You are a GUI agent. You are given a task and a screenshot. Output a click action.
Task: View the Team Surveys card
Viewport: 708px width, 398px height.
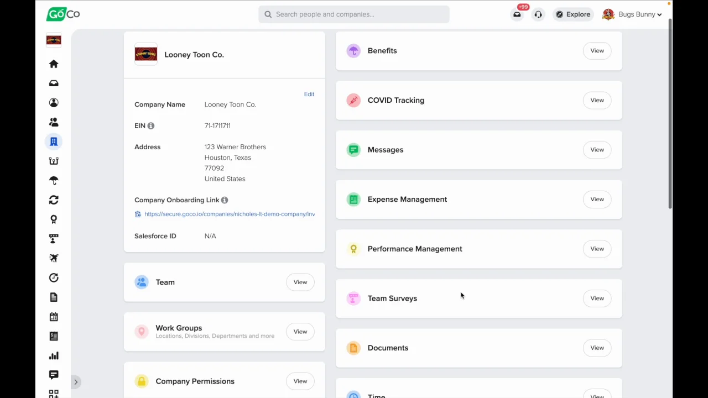coord(597,298)
